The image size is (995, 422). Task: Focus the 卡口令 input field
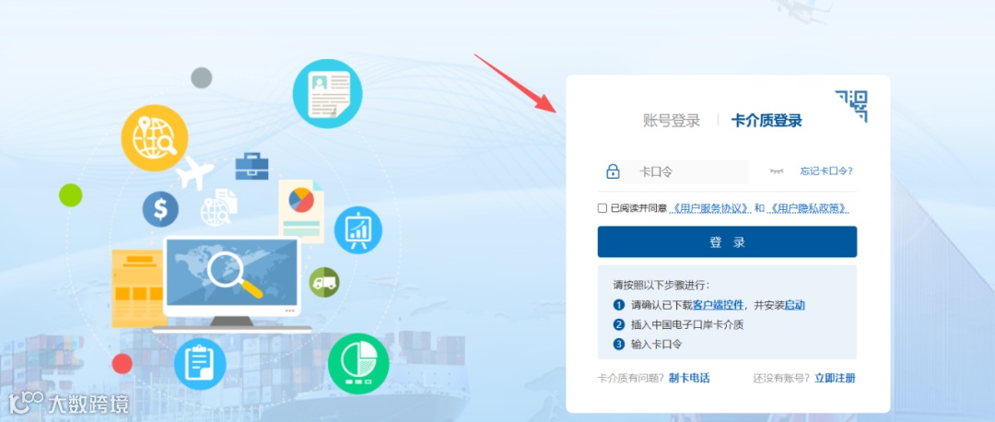coord(686,172)
